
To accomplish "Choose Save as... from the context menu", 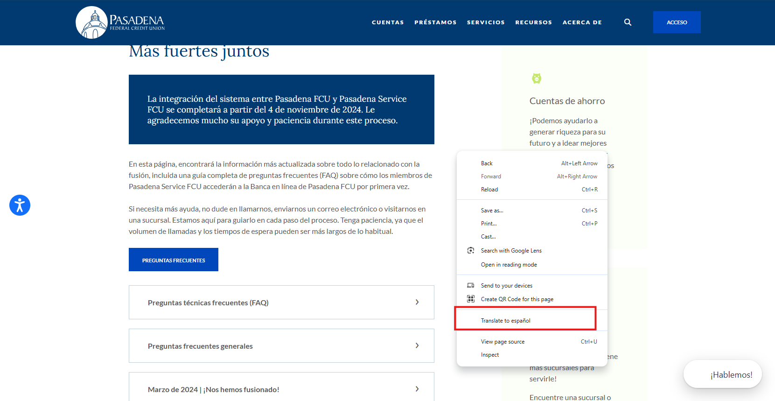I will (x=532, y=211).
